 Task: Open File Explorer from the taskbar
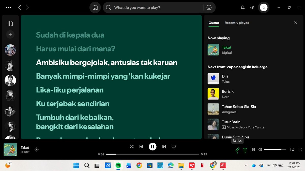point(181,165)
